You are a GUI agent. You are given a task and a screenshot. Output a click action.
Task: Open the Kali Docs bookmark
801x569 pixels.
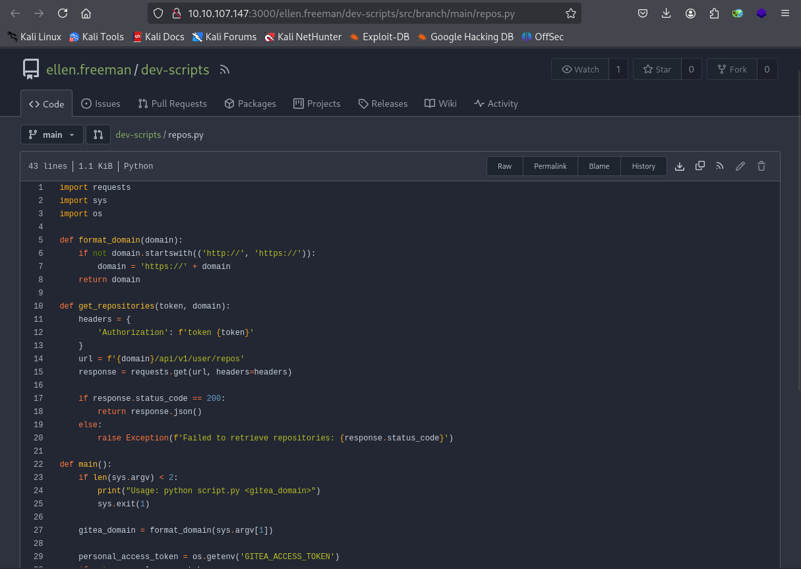click(158, 37)
